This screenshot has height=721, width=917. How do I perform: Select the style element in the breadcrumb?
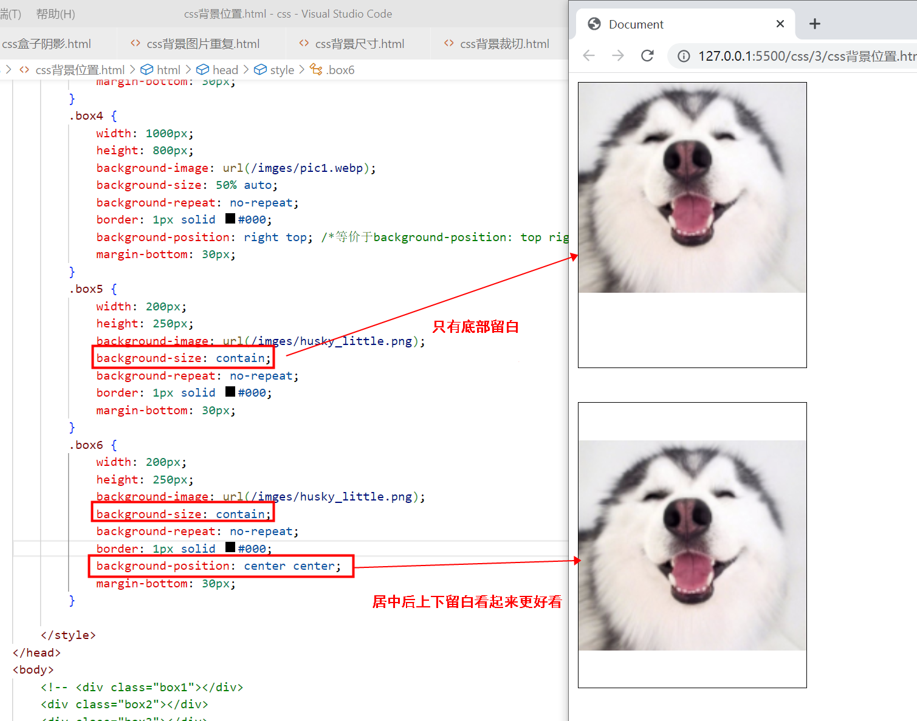pos(282,70)
